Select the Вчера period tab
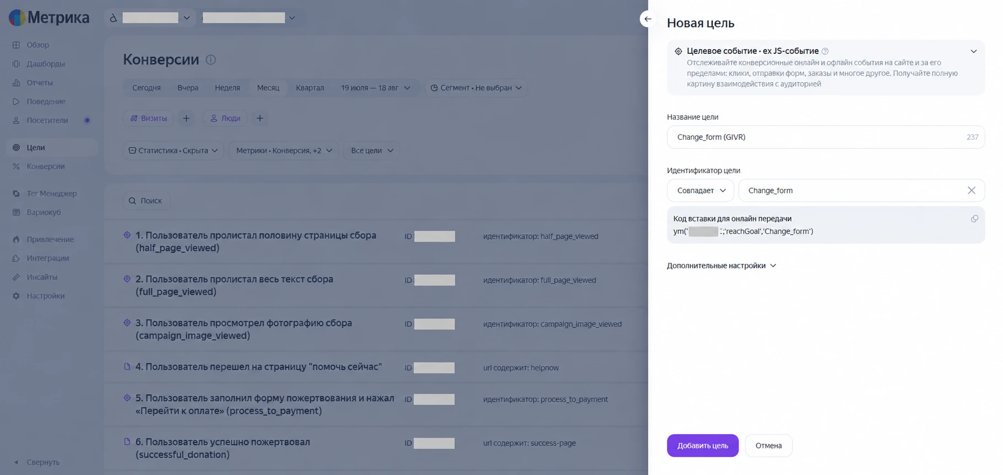 pos(188,88)
